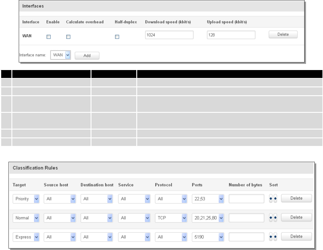
Task: Click the Calculate overhead column header
Action: 85,22
